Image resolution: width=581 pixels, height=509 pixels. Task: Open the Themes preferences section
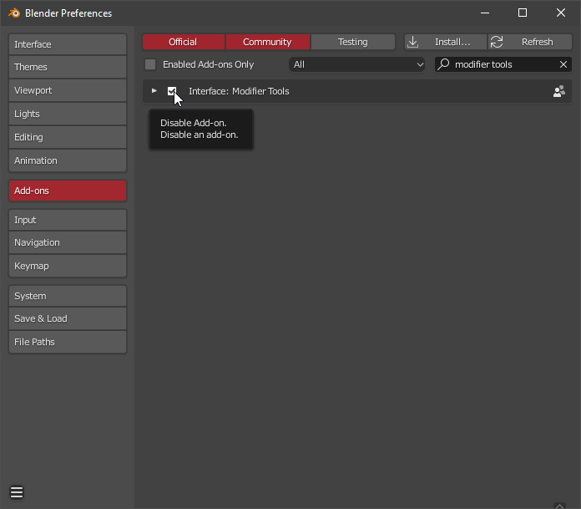(68, 67)
